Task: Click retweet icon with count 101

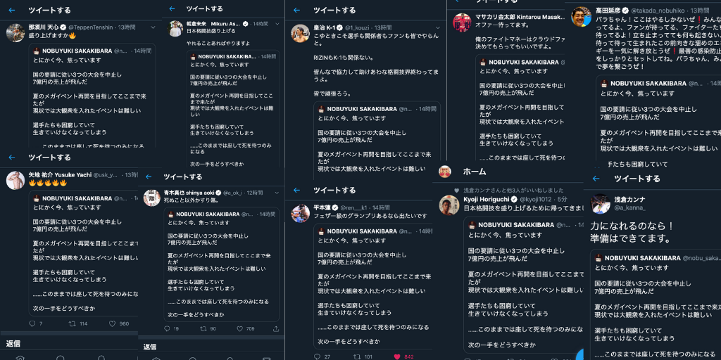Action: (x=357, y=356)
